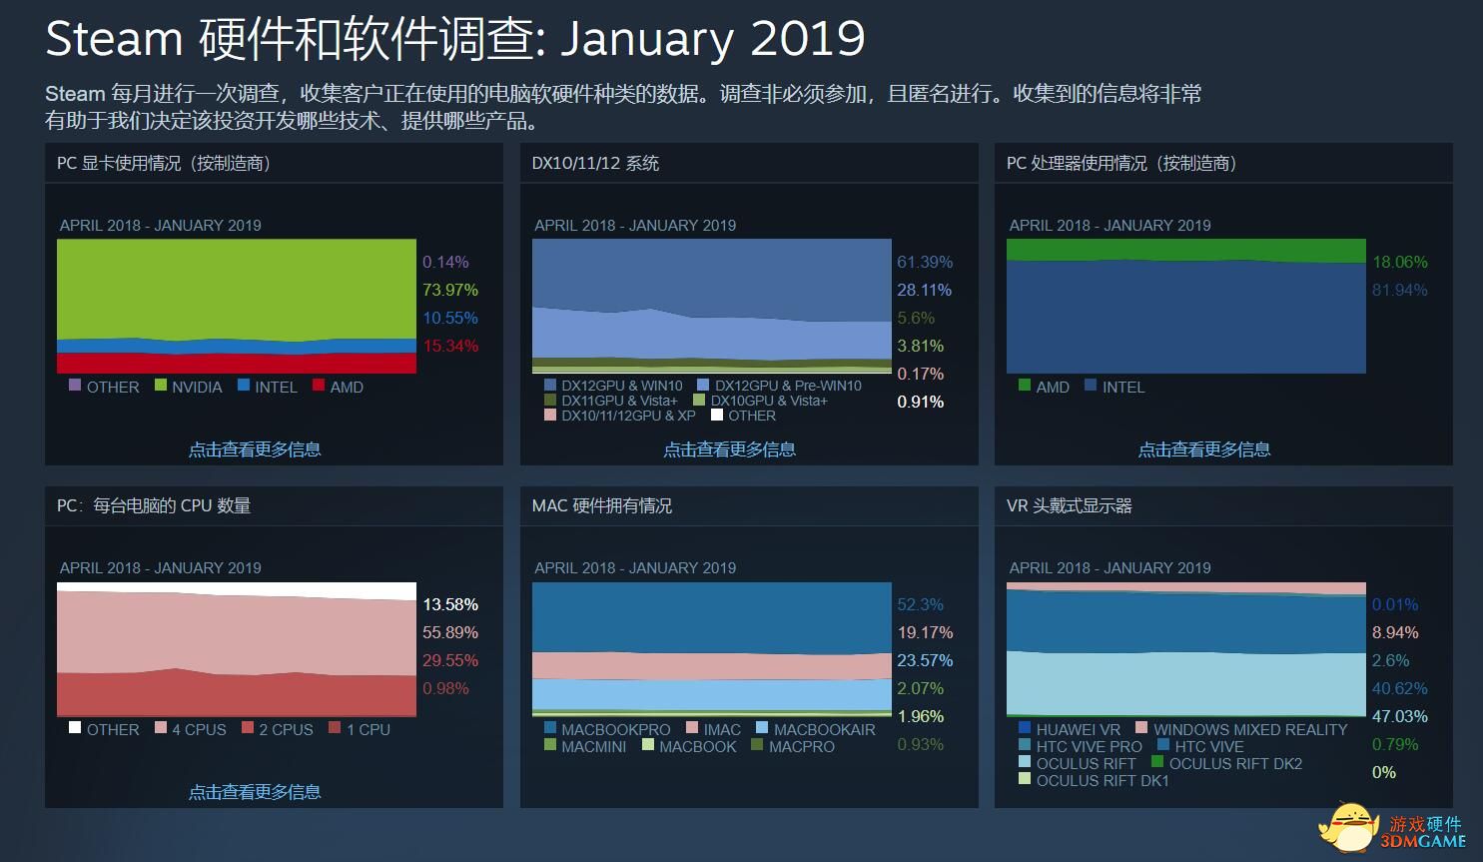Click the OCULUS RIFT DK1 legend swatch
This screenshot has width=1483, height=862.
click(1025, 779)
